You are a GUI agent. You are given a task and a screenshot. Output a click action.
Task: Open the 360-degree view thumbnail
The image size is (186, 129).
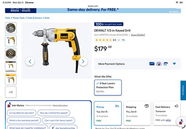(11, 28)
